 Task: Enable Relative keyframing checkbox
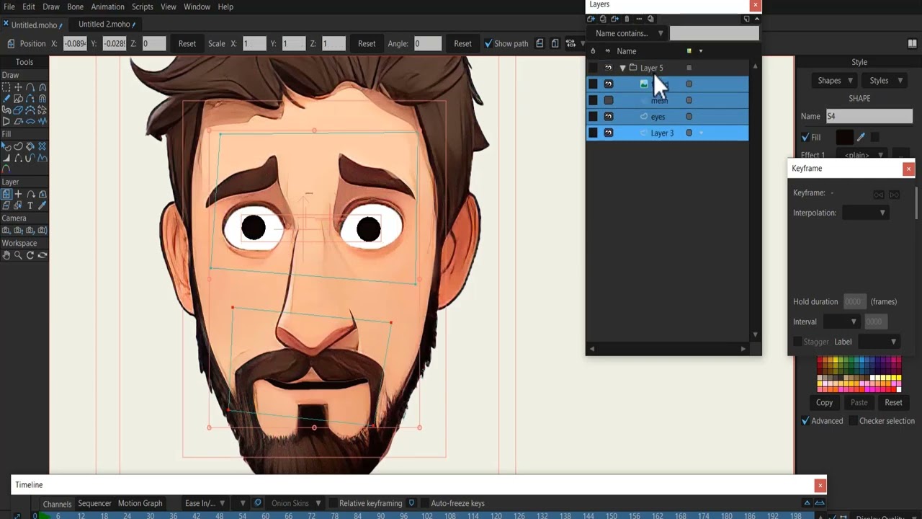click(333, 503)
